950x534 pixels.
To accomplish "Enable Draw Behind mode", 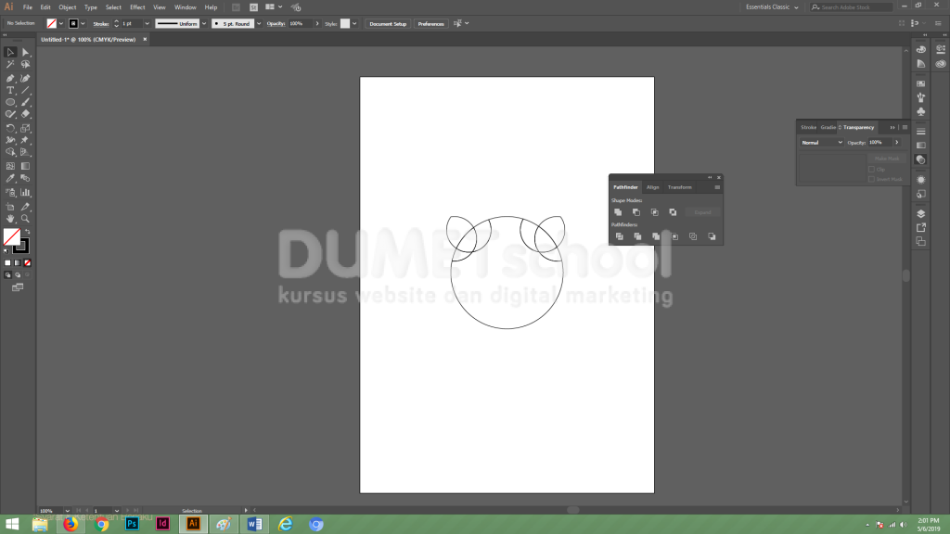I will click(18, 274).
